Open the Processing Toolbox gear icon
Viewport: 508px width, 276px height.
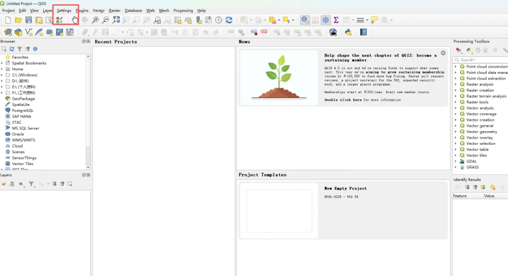(x=325, y=20)
